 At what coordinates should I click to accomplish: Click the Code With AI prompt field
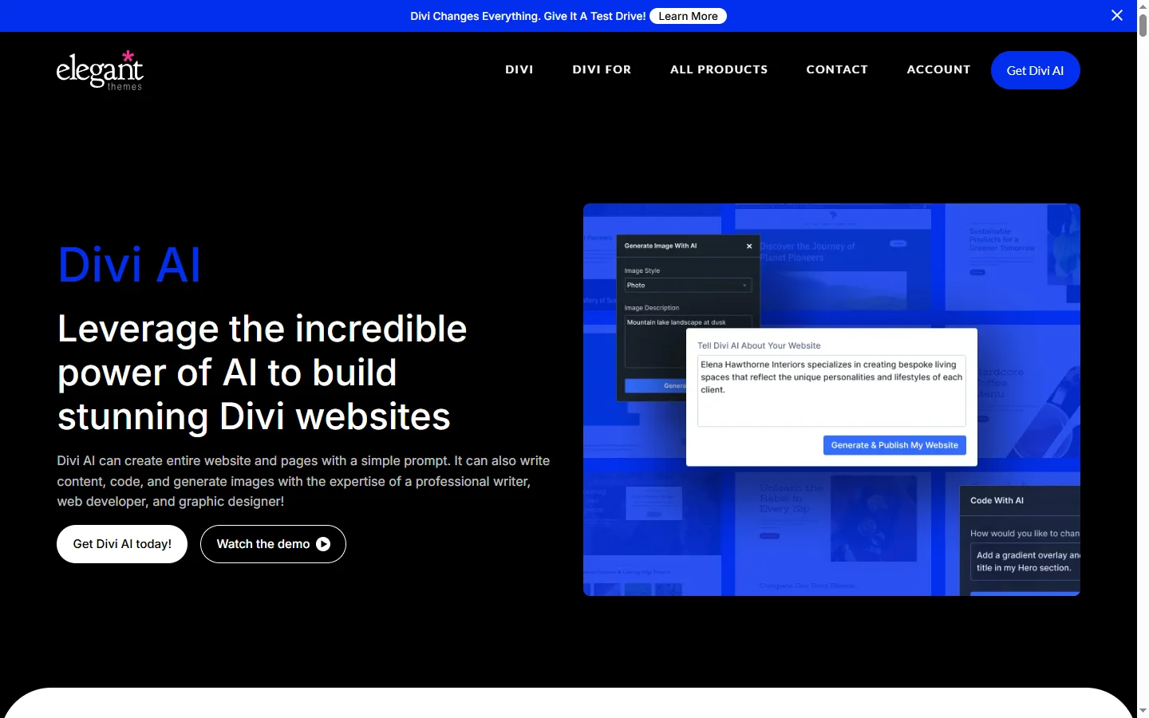(1025, 562)
